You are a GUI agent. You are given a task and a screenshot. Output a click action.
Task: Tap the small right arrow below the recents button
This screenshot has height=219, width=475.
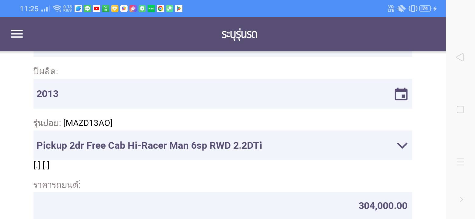462,200
